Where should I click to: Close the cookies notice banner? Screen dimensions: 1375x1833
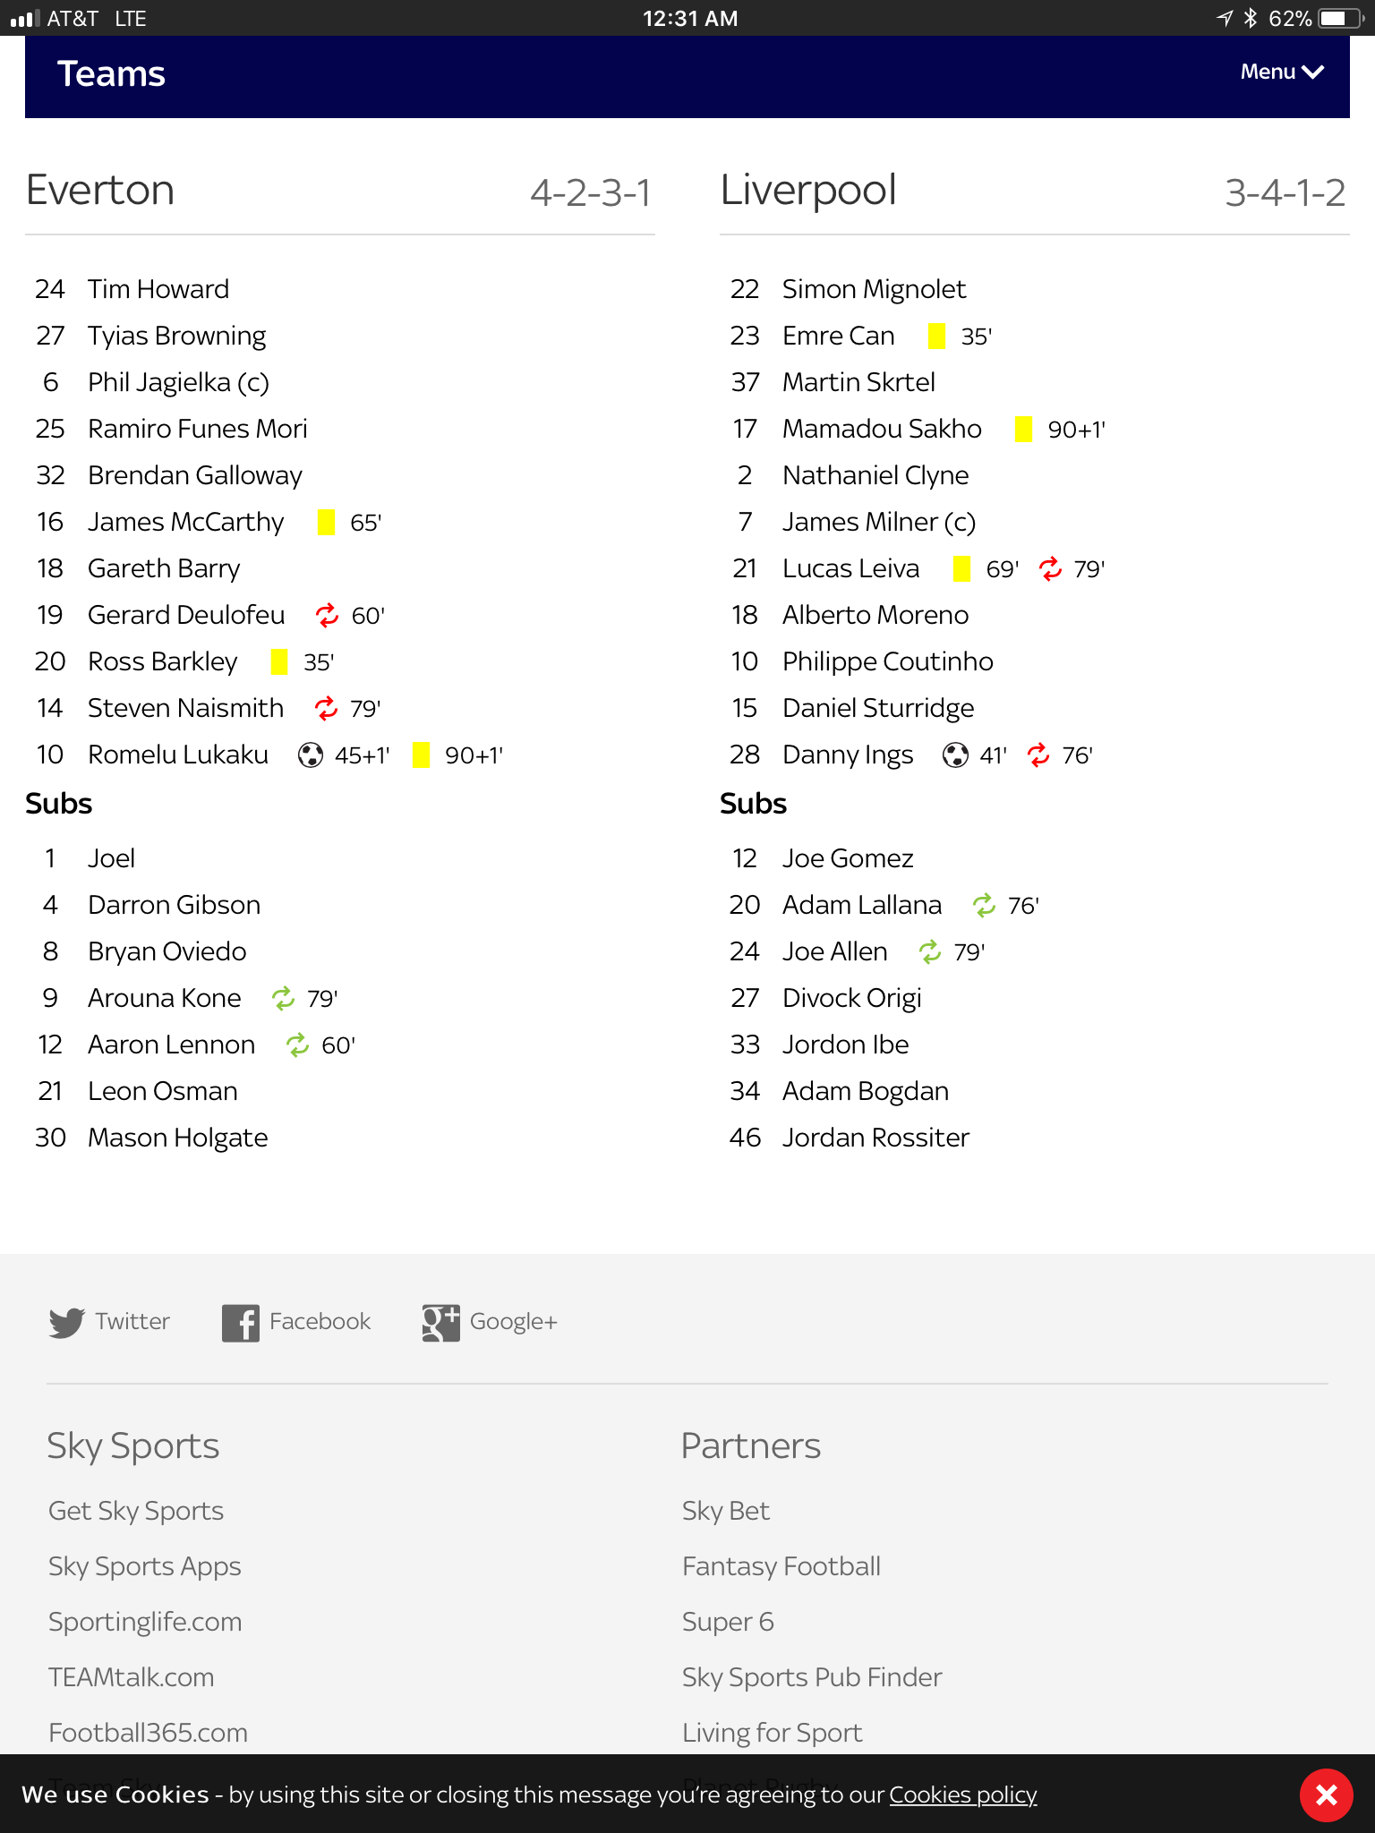coord(1326,1795)
